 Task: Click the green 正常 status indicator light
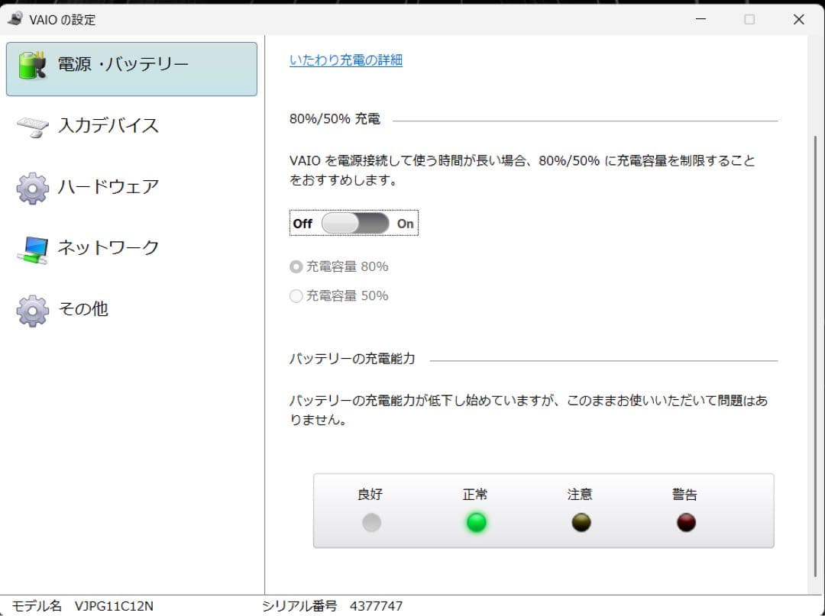[476, 522]
